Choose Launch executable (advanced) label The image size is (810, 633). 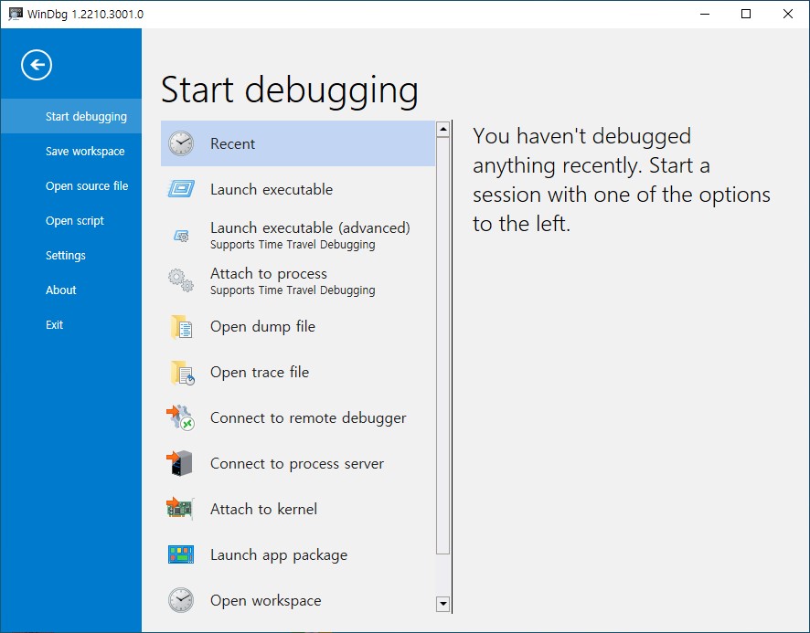click(310, 227)
